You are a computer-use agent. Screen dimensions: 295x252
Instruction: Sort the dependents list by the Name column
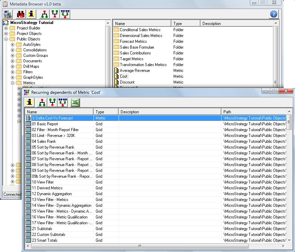click(59, 112)
